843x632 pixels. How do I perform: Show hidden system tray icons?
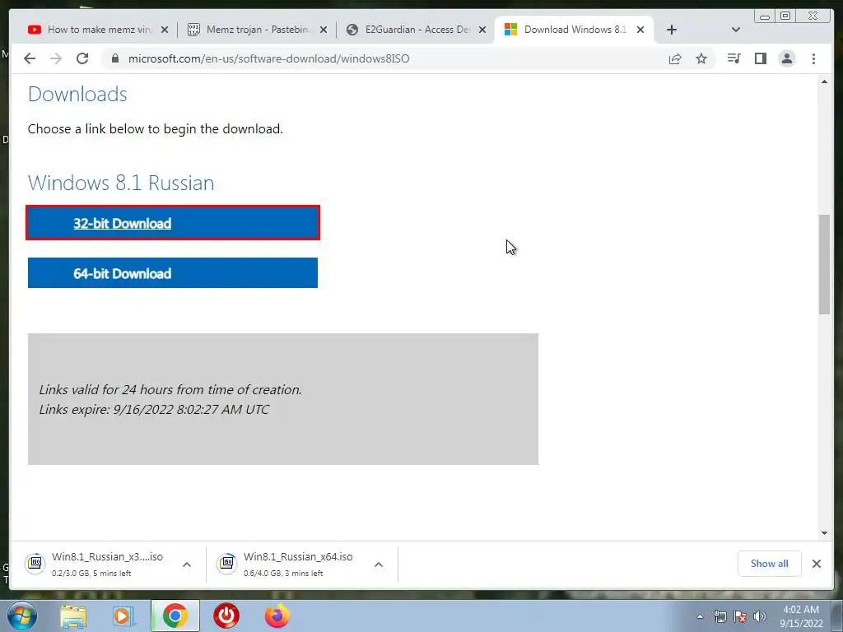point(700,616)
